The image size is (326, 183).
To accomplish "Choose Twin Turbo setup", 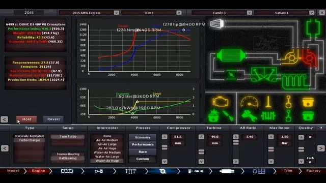I will pos(68,137).
